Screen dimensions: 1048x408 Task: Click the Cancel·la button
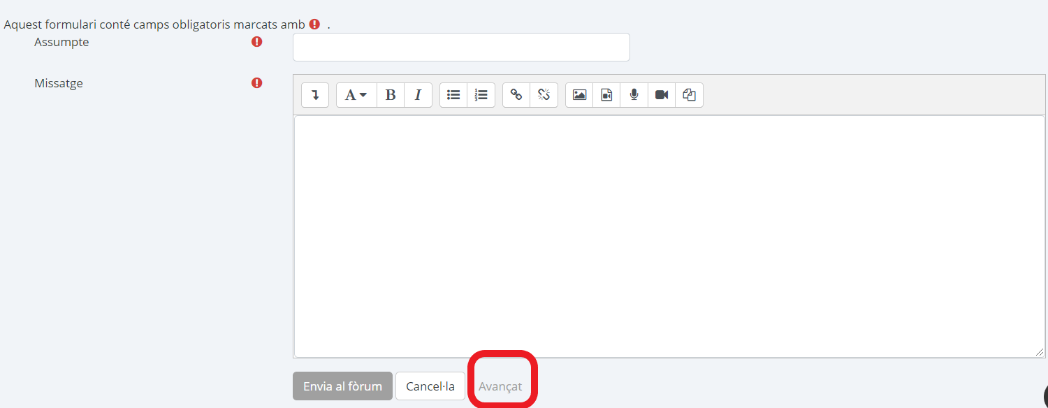click(430, 386)
